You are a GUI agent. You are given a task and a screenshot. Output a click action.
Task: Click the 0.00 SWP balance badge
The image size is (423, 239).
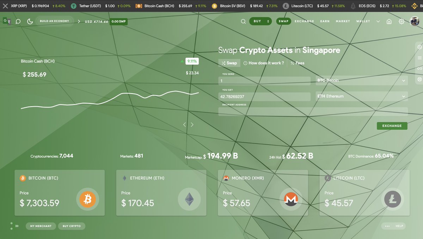coord(118,22)
